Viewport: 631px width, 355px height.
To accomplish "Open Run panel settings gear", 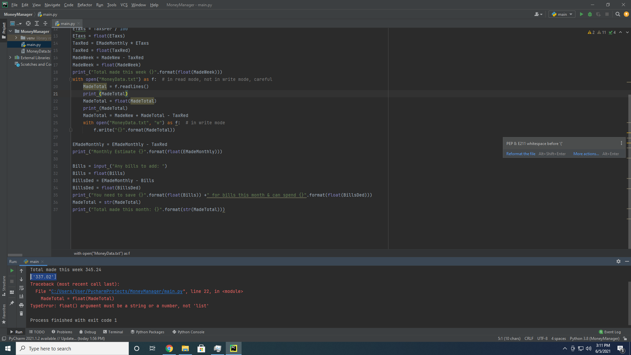I will [x=619, y=261].
